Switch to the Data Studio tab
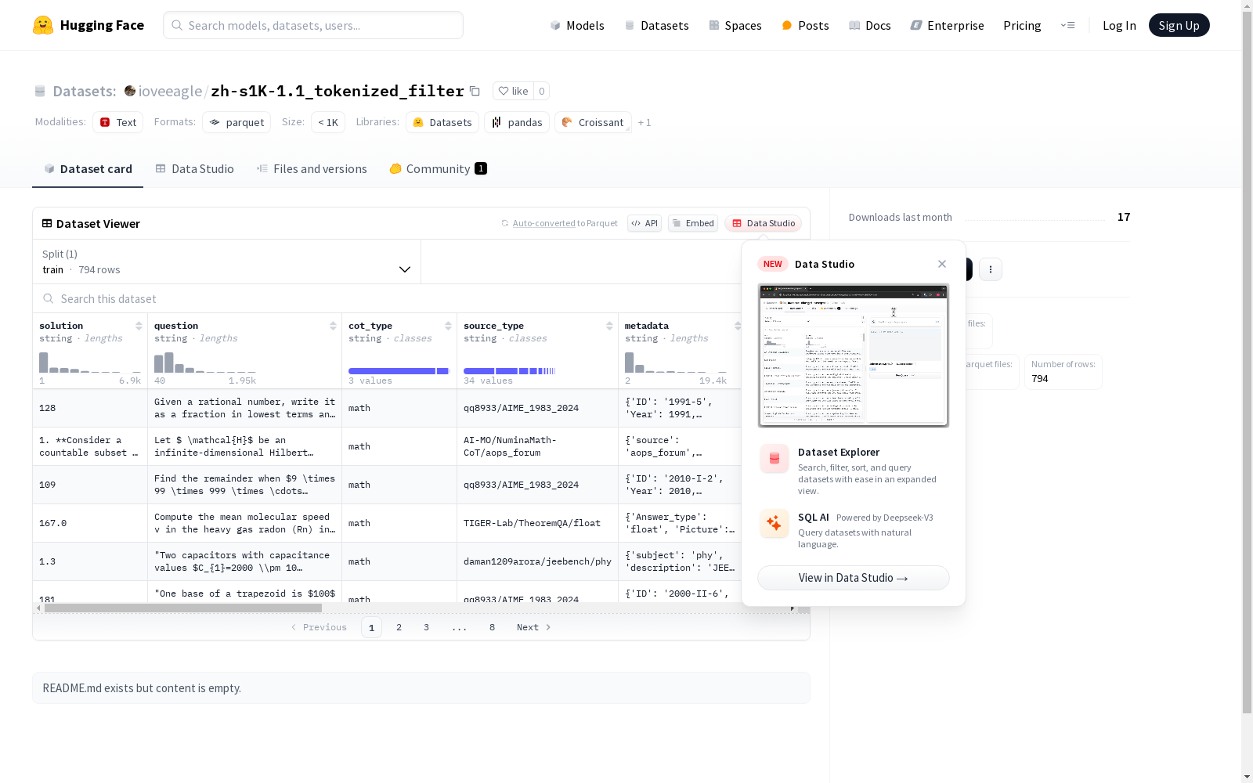Viewport: 1253px width, 783px height. coord(195,169)
